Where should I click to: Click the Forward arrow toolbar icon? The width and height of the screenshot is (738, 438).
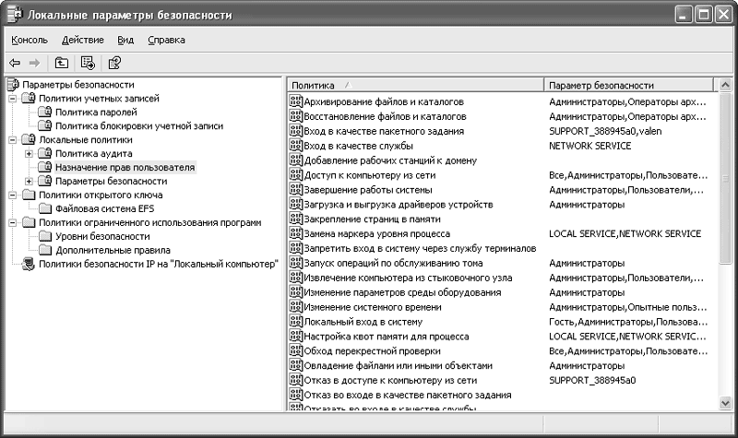[34, 63]
